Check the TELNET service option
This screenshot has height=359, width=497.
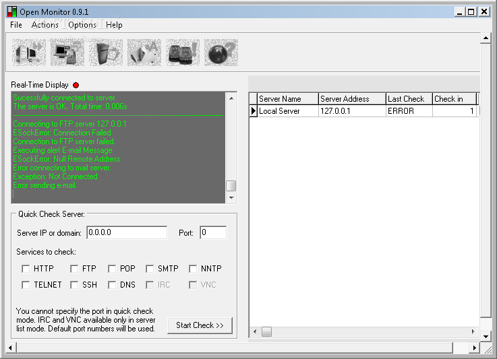tap(26, 285)
